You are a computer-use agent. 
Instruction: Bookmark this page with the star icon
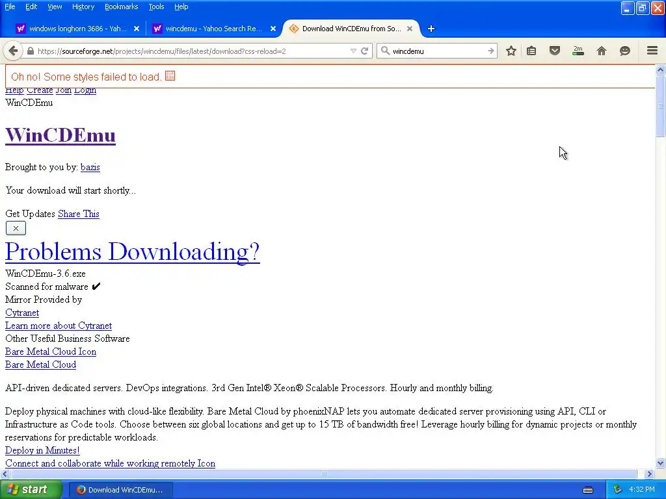[511, 51]
